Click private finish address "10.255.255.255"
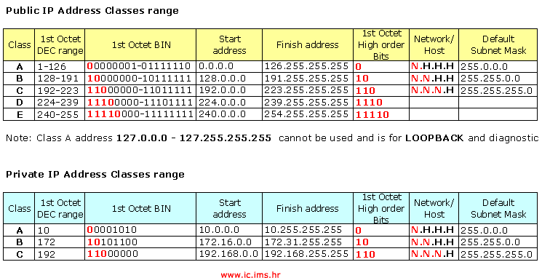The width and height of the screenshot is (542, 278). [x=303, y=230]
